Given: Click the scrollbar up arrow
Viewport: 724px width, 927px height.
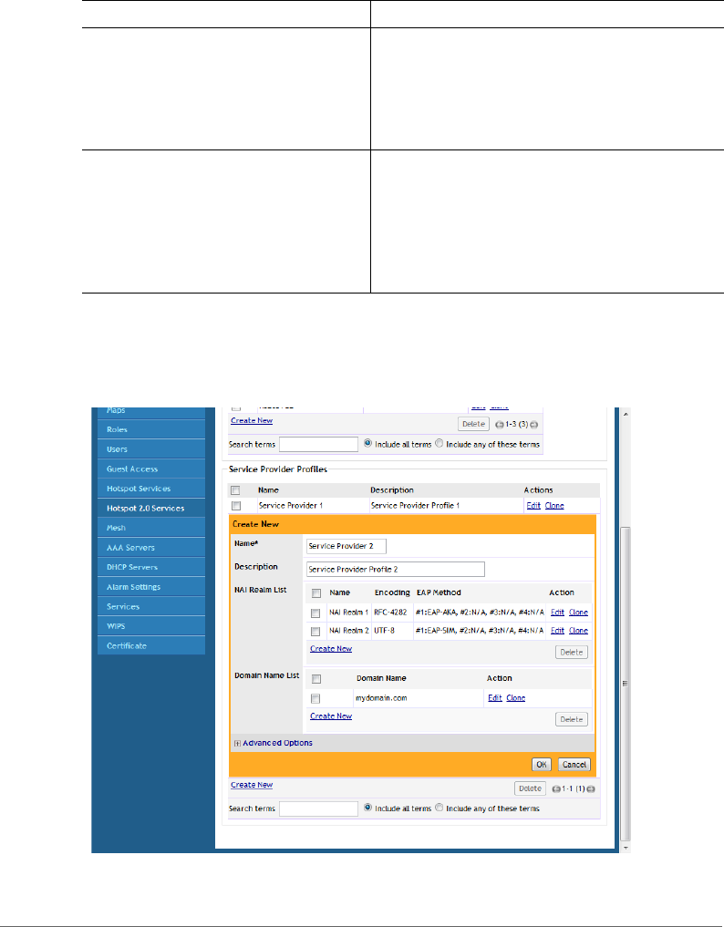Looking at the screenshot, I should 626,414.
